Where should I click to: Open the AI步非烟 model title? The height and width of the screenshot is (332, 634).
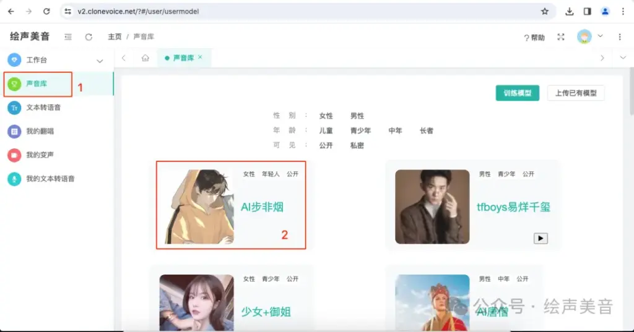click(x=262, y=207)
